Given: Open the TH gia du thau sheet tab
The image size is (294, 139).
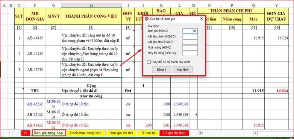Looking at the screenshot, I should tap(174, 133).
